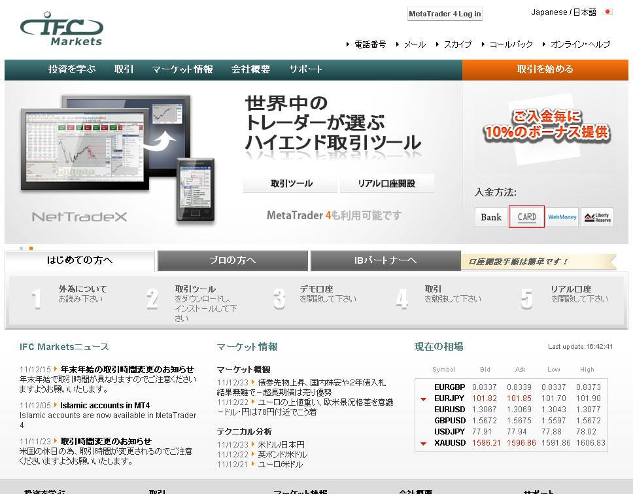Open the 11/11/23 取引時間変更のお知らせ news

[106, 441]
